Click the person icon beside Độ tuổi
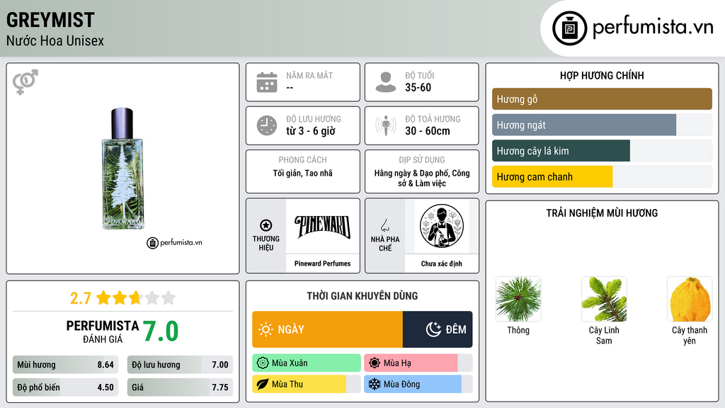Image resolution: width=725 pixels, height=408 pixels. pyautogui.click(x=386, y=82)
